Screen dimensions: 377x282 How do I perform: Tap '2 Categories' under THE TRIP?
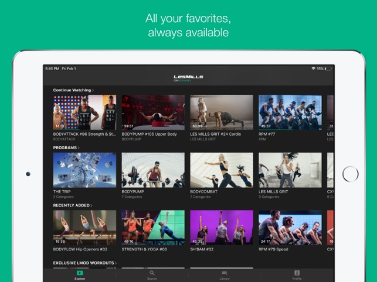(63, 197)
